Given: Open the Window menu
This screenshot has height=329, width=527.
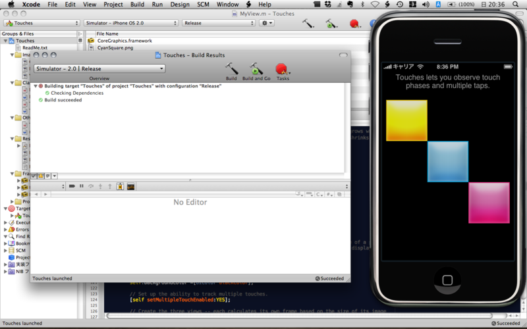Looking at the screenshot, I should [227, 5].
